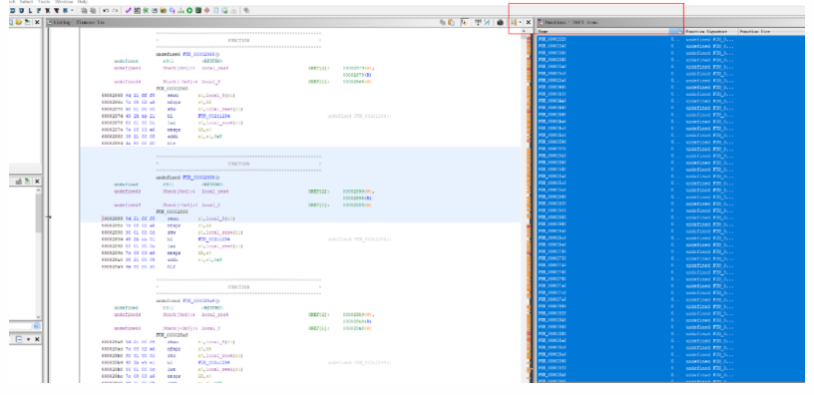Click the FUN_000028a8 function name in the listing
This screenshot has width=814, height=395.
point(200,301)
